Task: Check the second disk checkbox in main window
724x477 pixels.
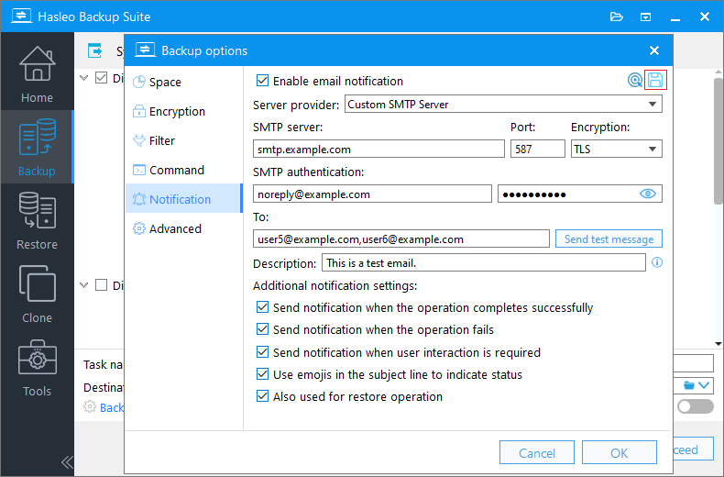Action: pyautogui.click(x=101, y=285)
